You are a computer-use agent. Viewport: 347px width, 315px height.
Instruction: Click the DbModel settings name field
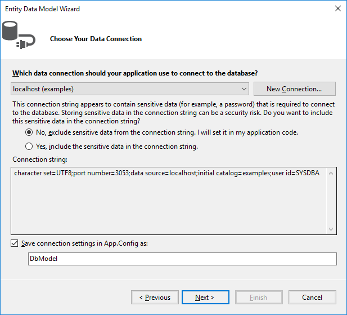coord(182,259)
